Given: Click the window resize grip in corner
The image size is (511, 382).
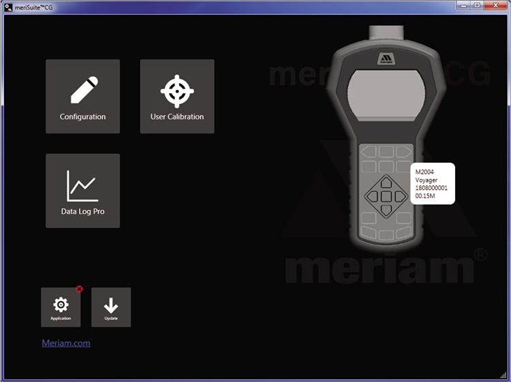Looking at the screenshot, I should [x=504, y=376].
